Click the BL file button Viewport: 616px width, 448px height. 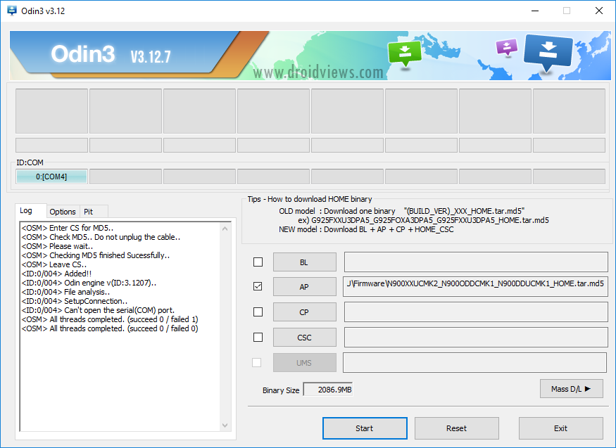tap(304, 262)
